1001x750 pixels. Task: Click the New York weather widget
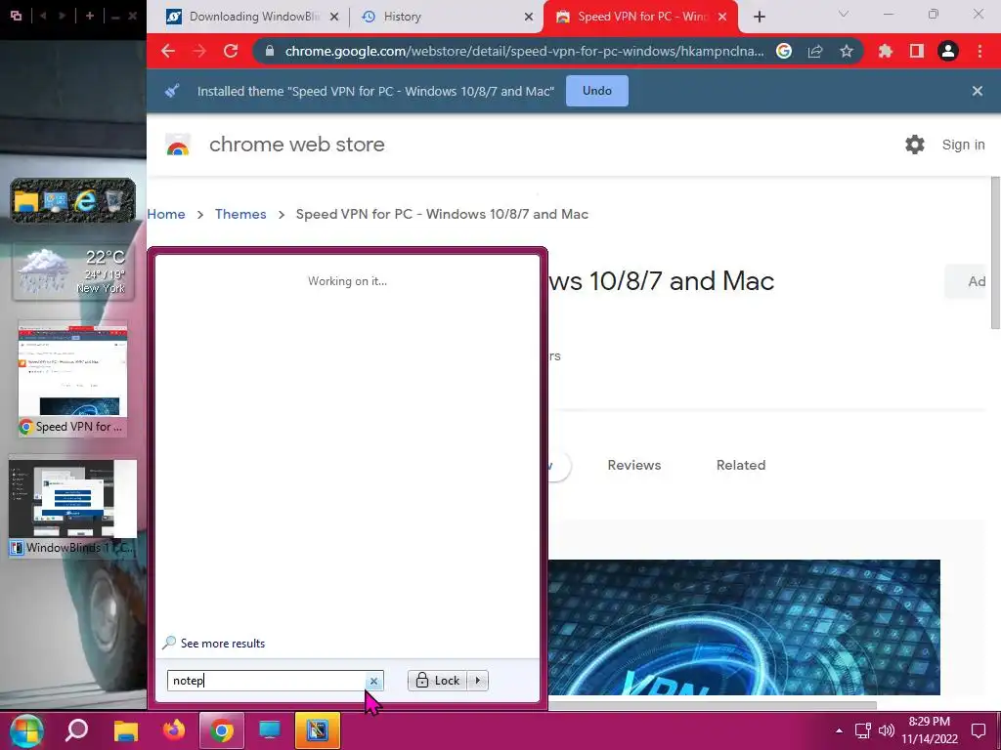click(72, 272)
